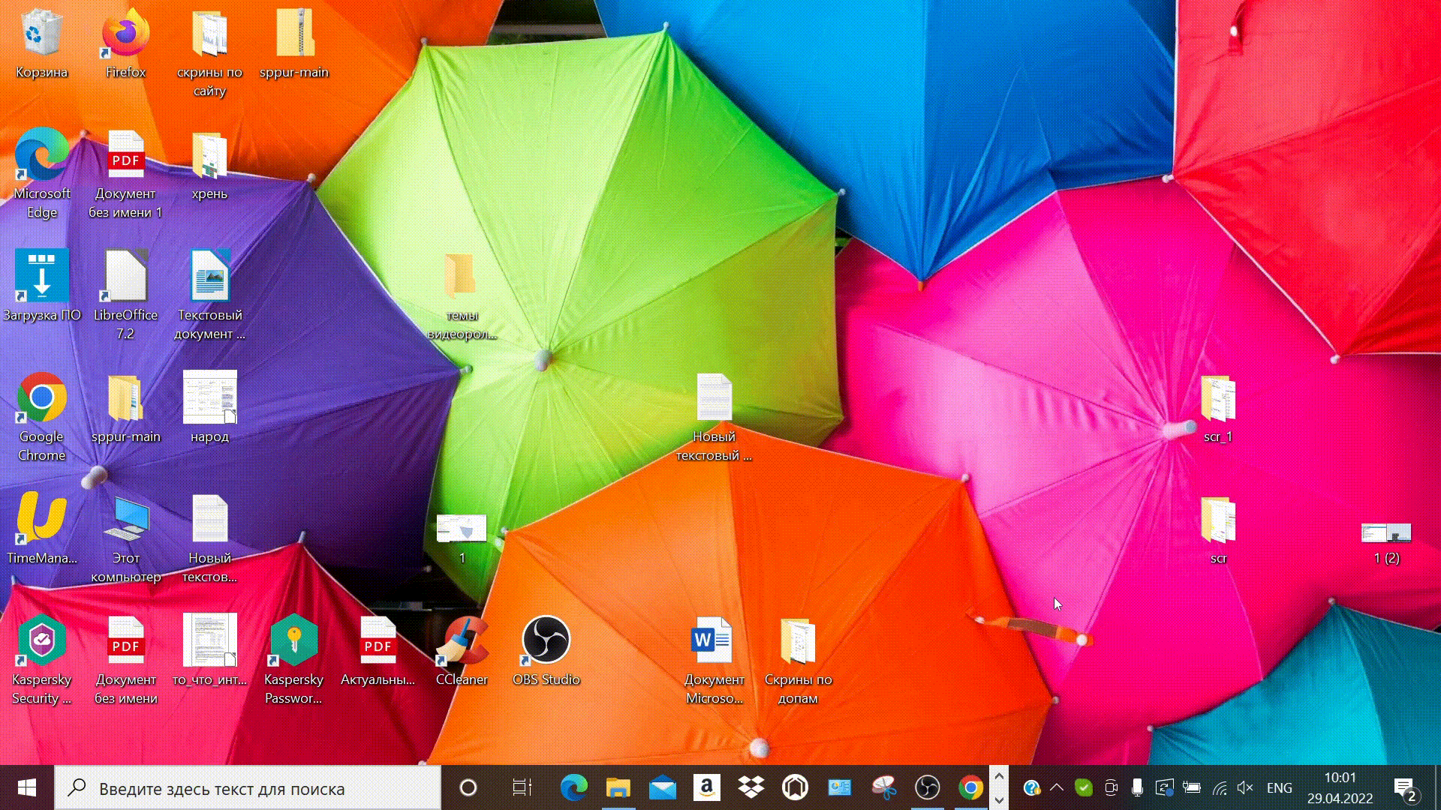The height and width of the screenshot is (810, 1441).
Task: Select PDF file Документ без имени in bottom row
Action: pos(125,660)
